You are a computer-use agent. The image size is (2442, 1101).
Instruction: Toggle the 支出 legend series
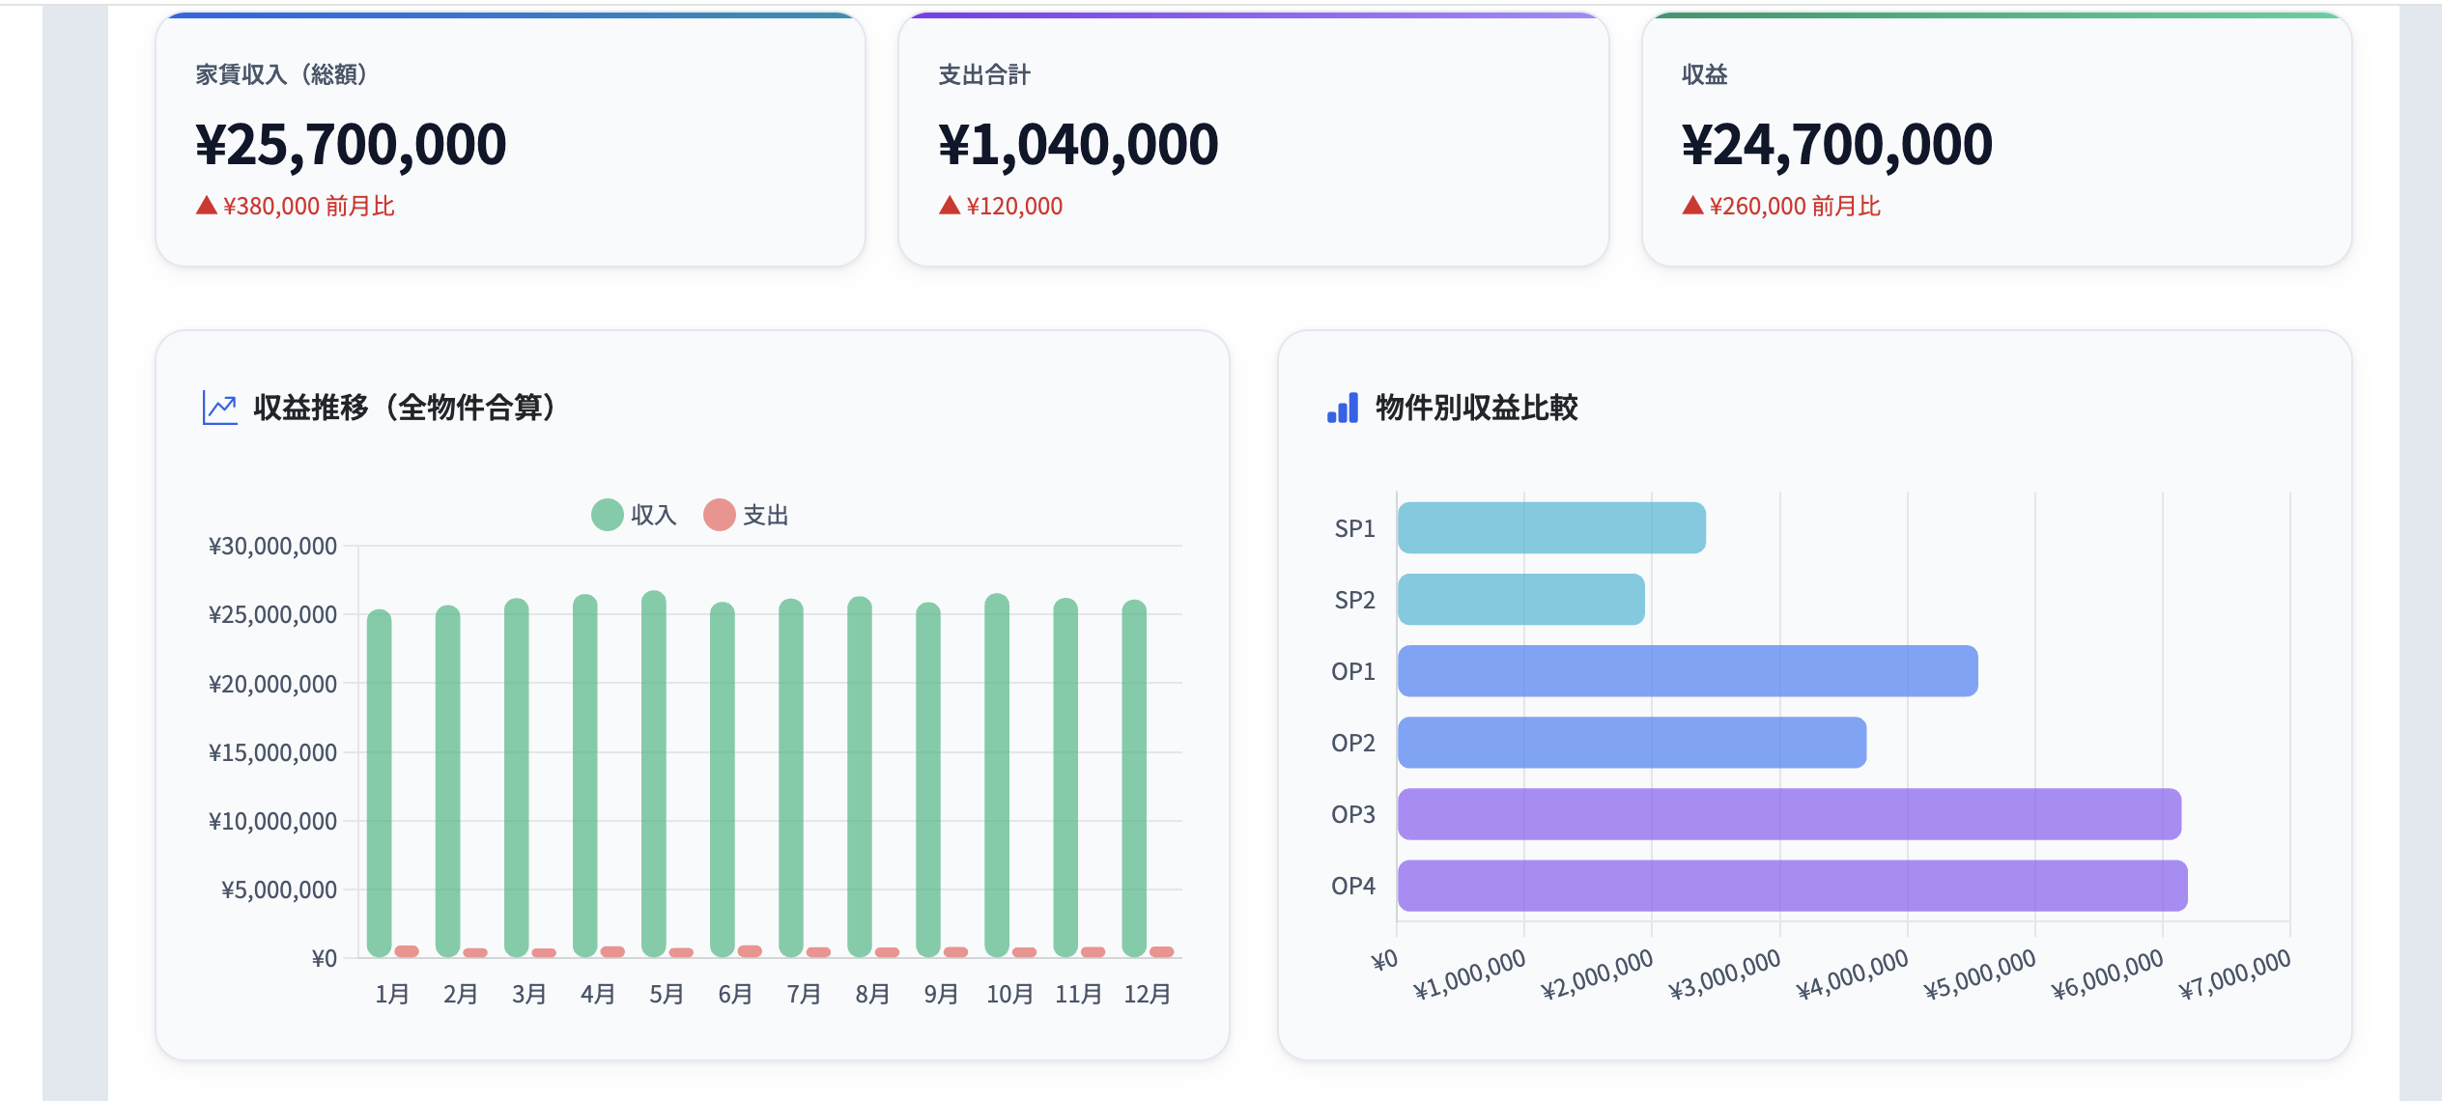(x=765, y=516)
